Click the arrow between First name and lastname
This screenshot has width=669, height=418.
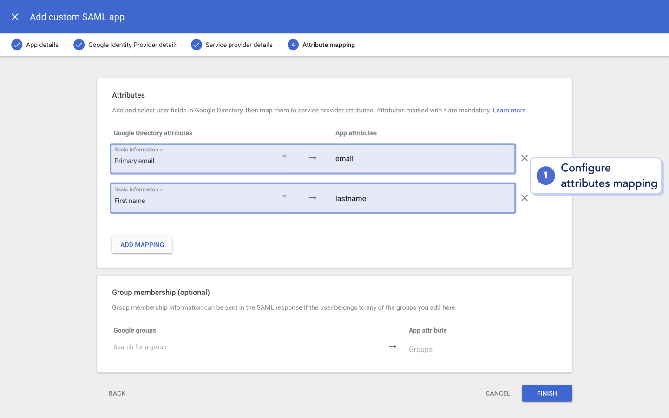pyautogui.click(x=312, y=197)
